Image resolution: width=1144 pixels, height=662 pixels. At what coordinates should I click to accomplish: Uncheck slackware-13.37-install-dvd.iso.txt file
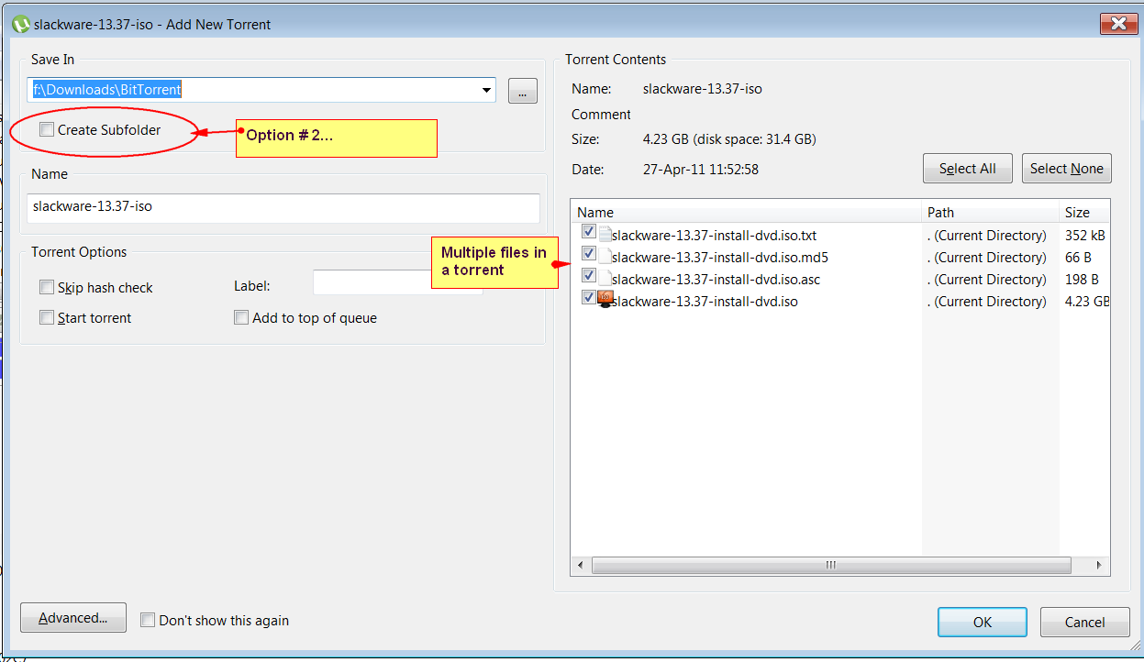[x=589, y=232]
